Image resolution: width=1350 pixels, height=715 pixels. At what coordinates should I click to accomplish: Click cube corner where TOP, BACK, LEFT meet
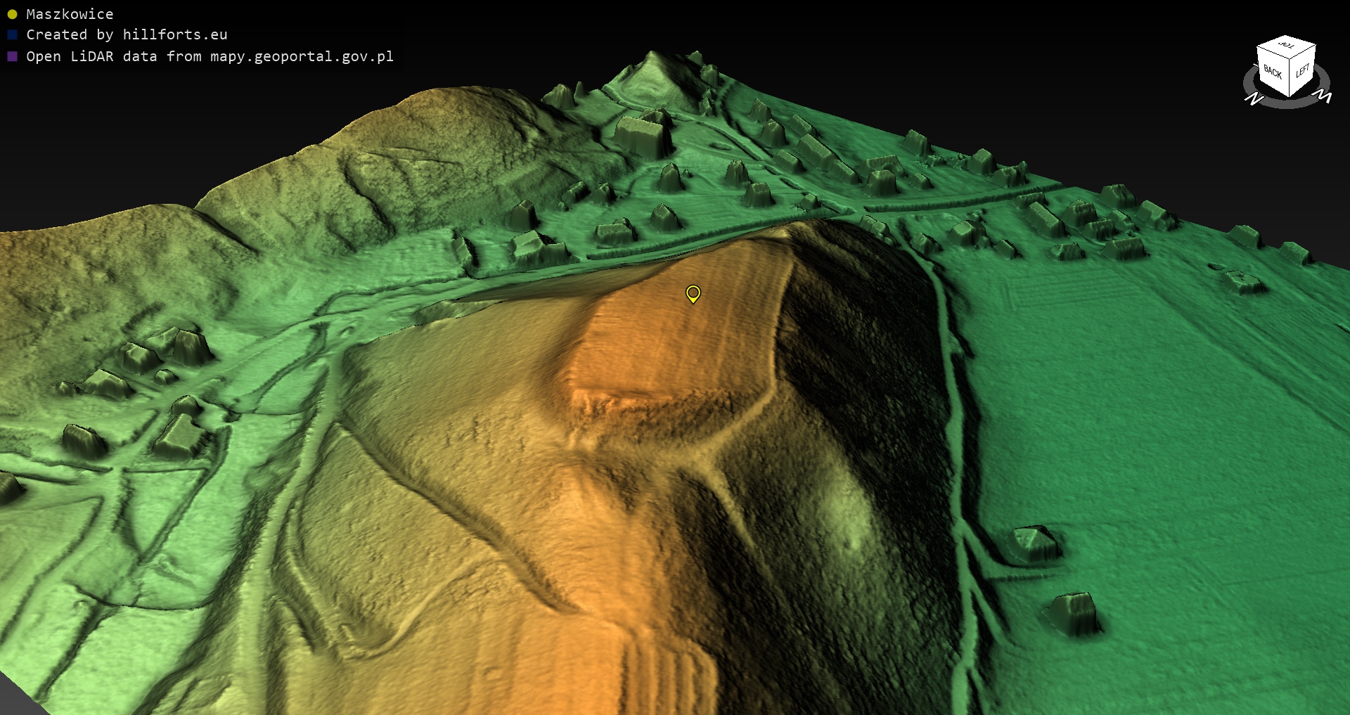pos(1290,58)
